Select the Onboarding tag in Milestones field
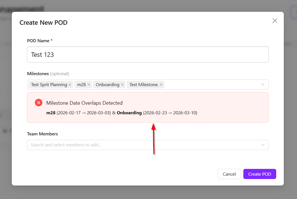Viewport: 297px width, 199px height. tap(107, 85)
